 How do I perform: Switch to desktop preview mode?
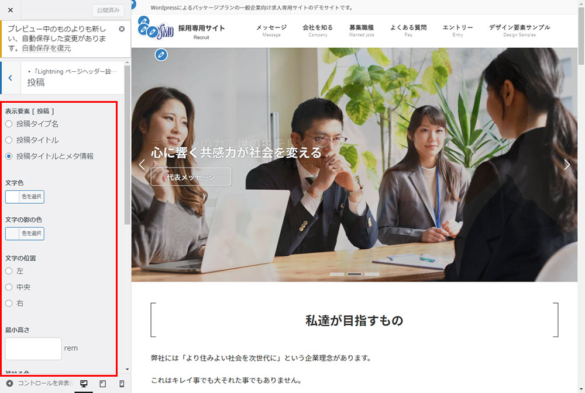(x=84, y=384)
